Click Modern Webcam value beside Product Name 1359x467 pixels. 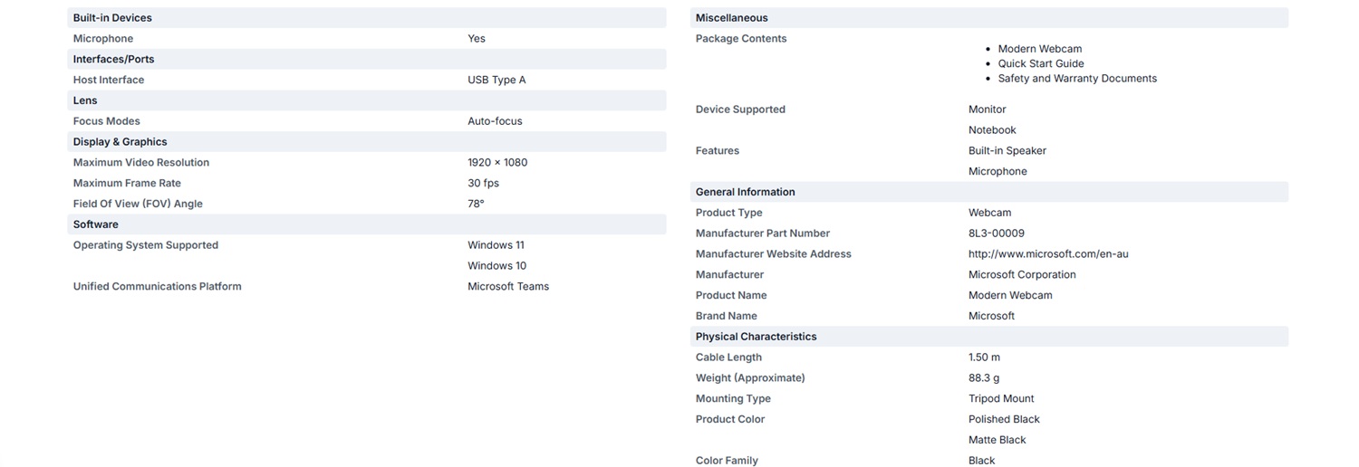coord(1010,296)
